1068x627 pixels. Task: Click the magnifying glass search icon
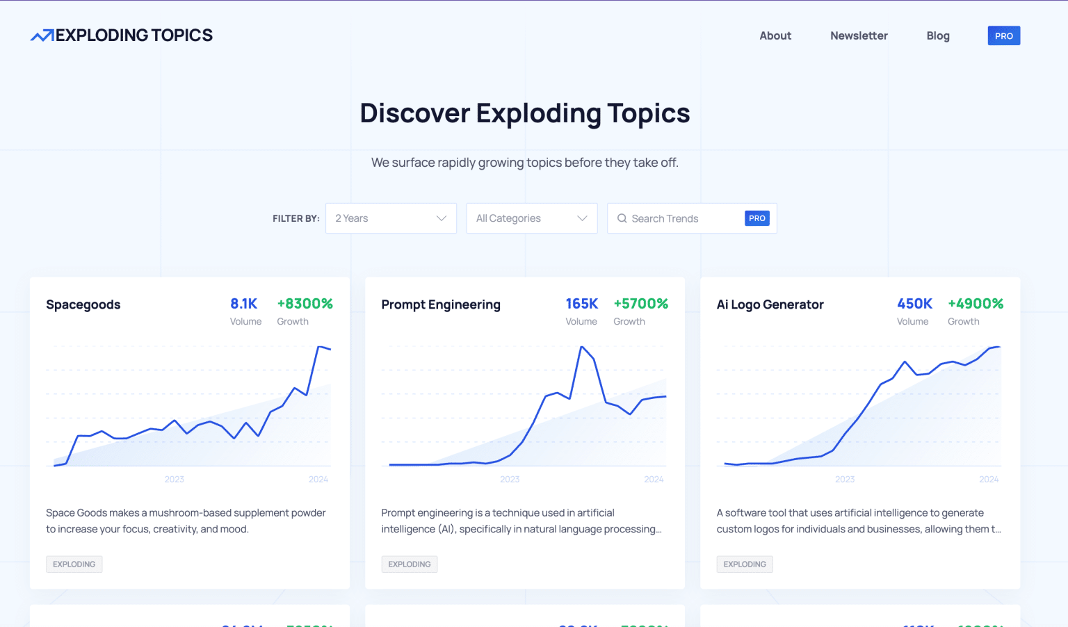click(x=622, y=218)
